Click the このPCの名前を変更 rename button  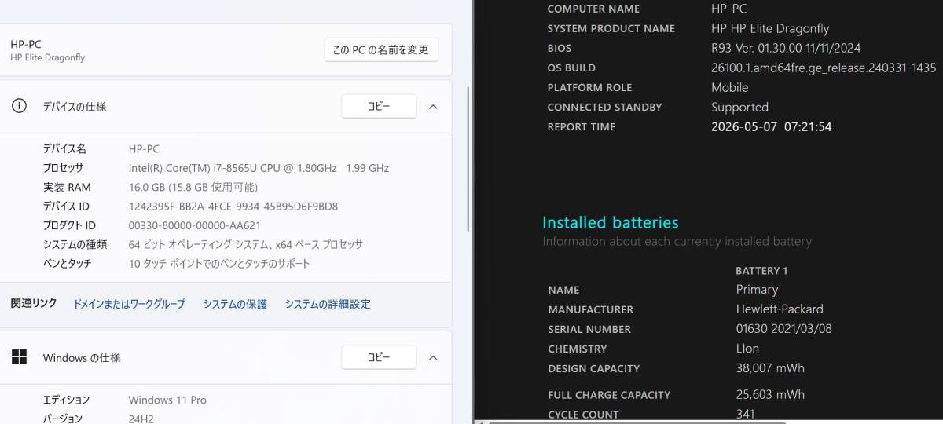point(381,49)
